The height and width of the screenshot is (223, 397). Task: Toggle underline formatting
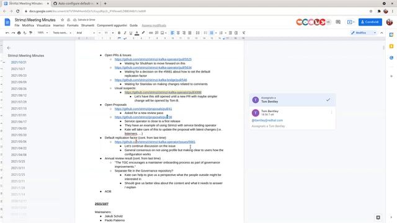(131, 33)
